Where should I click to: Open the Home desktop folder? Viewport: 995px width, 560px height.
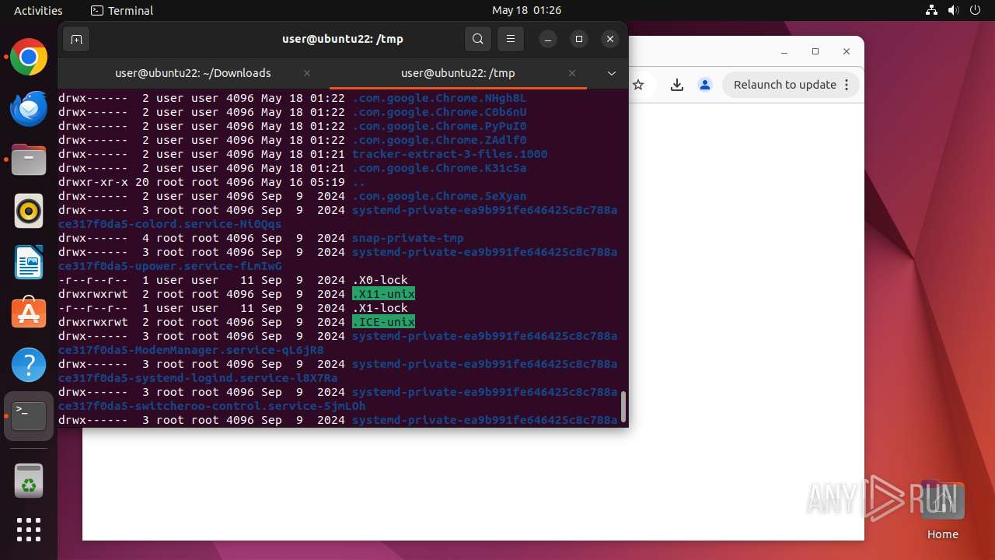[x=942, y=511]
